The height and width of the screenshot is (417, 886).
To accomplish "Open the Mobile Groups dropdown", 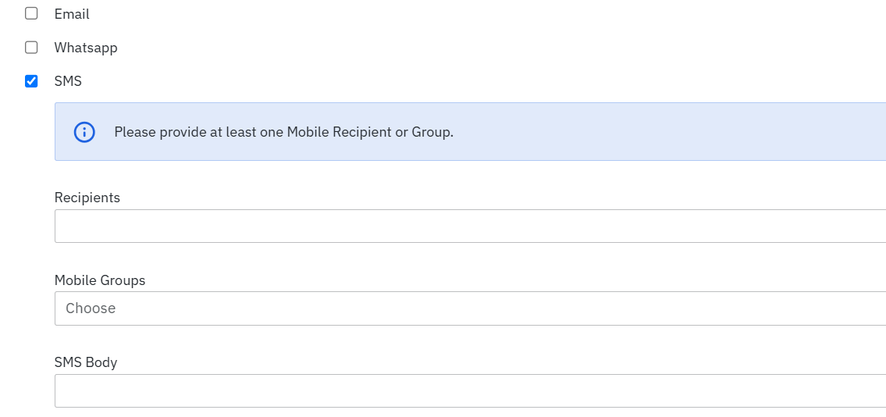I will (x=468, y=308).
